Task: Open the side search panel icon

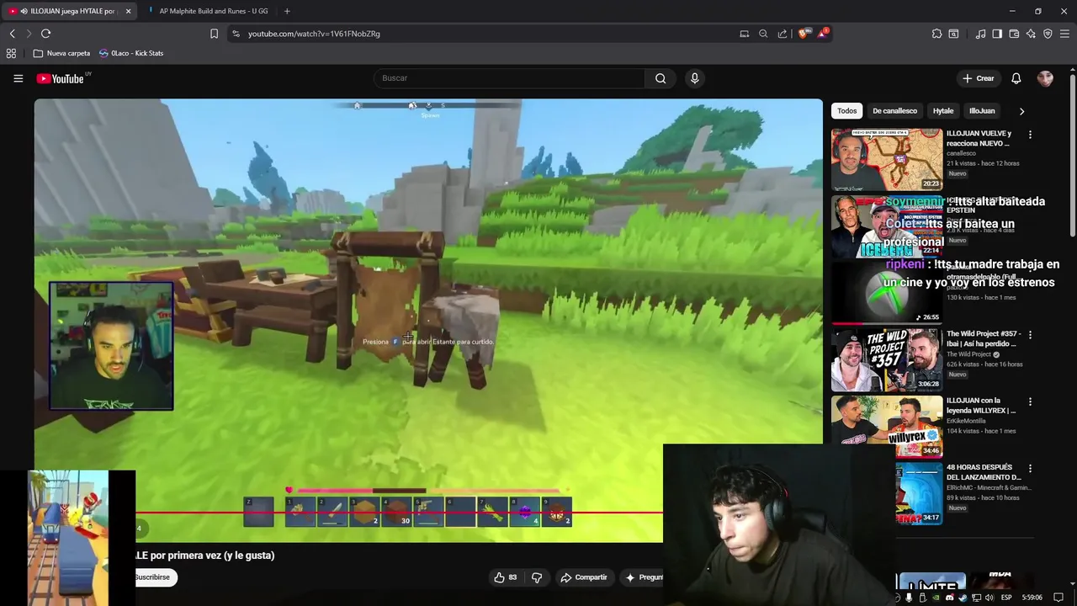Action: pos(953,34)
